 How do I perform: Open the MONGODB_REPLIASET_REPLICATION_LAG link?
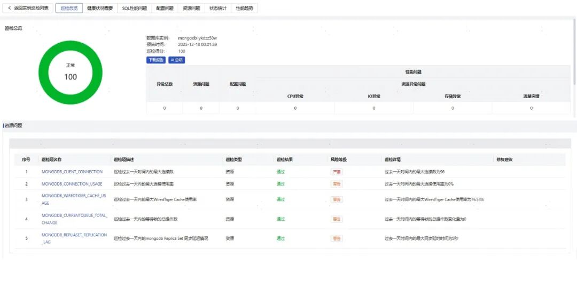click(x=74, y=238)
